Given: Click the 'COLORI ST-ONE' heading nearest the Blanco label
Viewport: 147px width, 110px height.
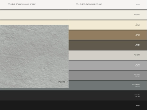Looking at the screenshot, I should coord(96,4).
